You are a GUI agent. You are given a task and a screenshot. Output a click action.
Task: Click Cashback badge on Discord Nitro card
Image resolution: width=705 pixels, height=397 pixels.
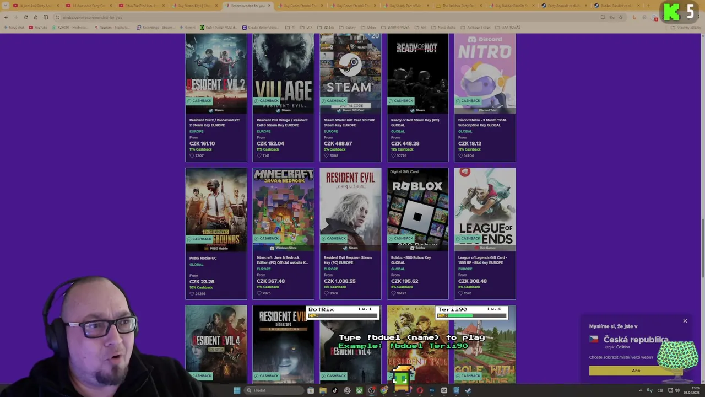468,101
